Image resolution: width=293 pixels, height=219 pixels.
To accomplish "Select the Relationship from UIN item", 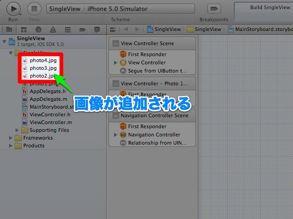I will tap(157, 143).
